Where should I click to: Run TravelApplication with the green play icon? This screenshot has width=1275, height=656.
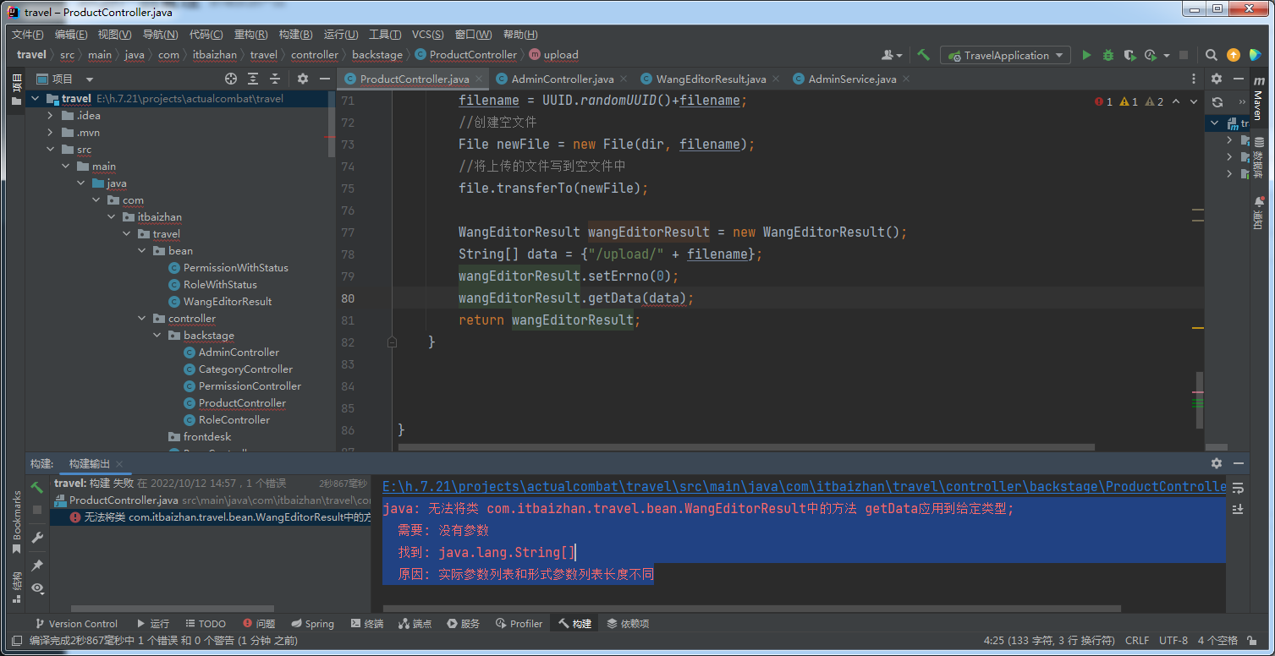point(1087,55)
